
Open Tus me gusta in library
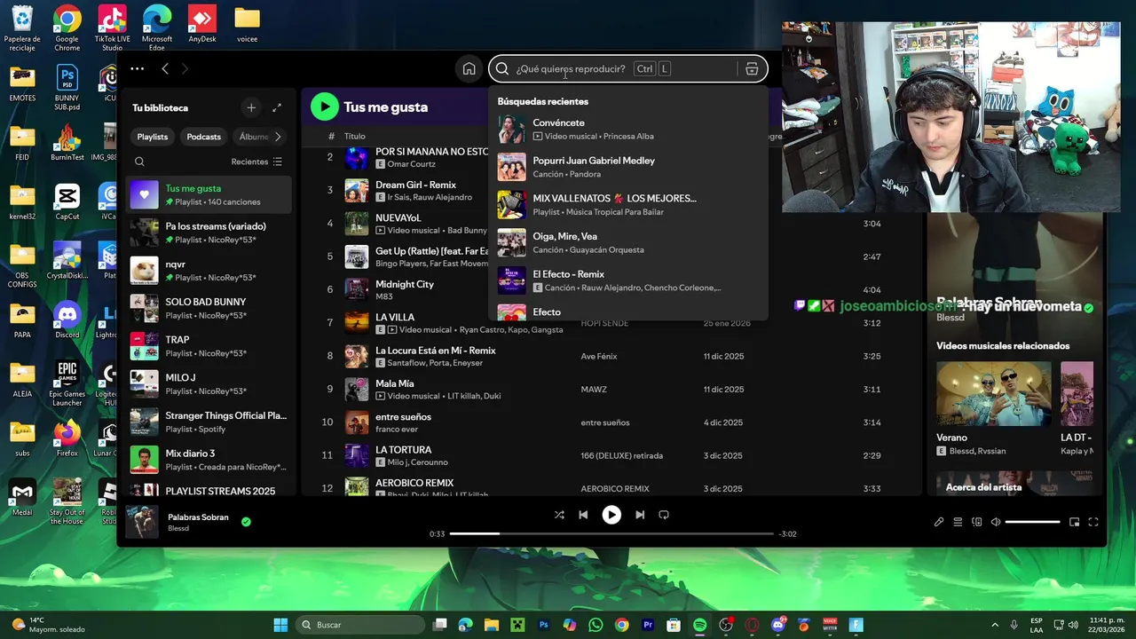tap(209, 194)
